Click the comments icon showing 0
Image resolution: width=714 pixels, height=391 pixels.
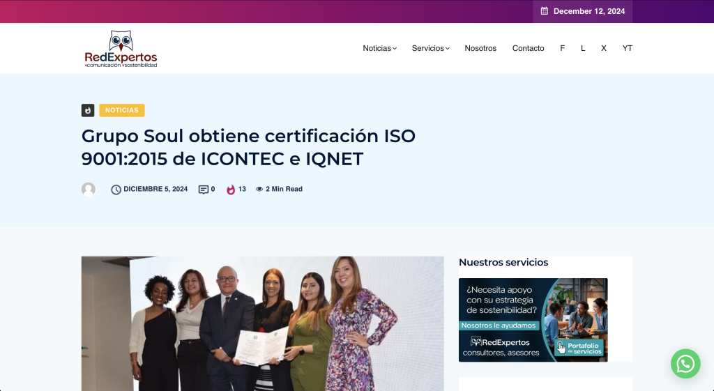pyautogui.click(x=203, y=190)
